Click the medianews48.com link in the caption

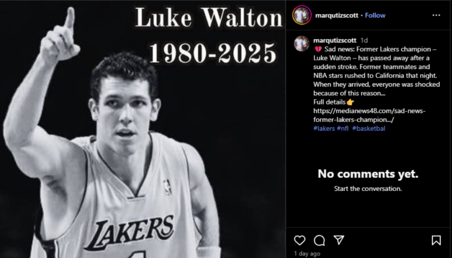coord(369,115)
